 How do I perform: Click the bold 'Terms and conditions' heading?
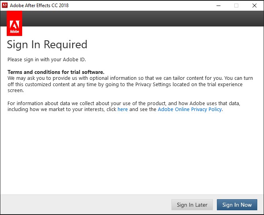tap(56, 72)
